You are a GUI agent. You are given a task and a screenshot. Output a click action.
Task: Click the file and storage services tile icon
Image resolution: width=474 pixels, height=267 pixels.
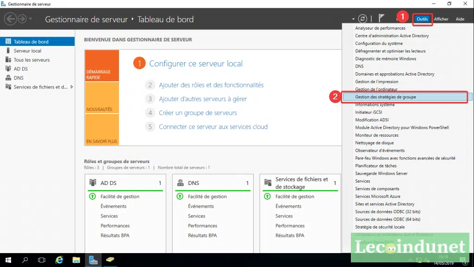tap(268, 183)
